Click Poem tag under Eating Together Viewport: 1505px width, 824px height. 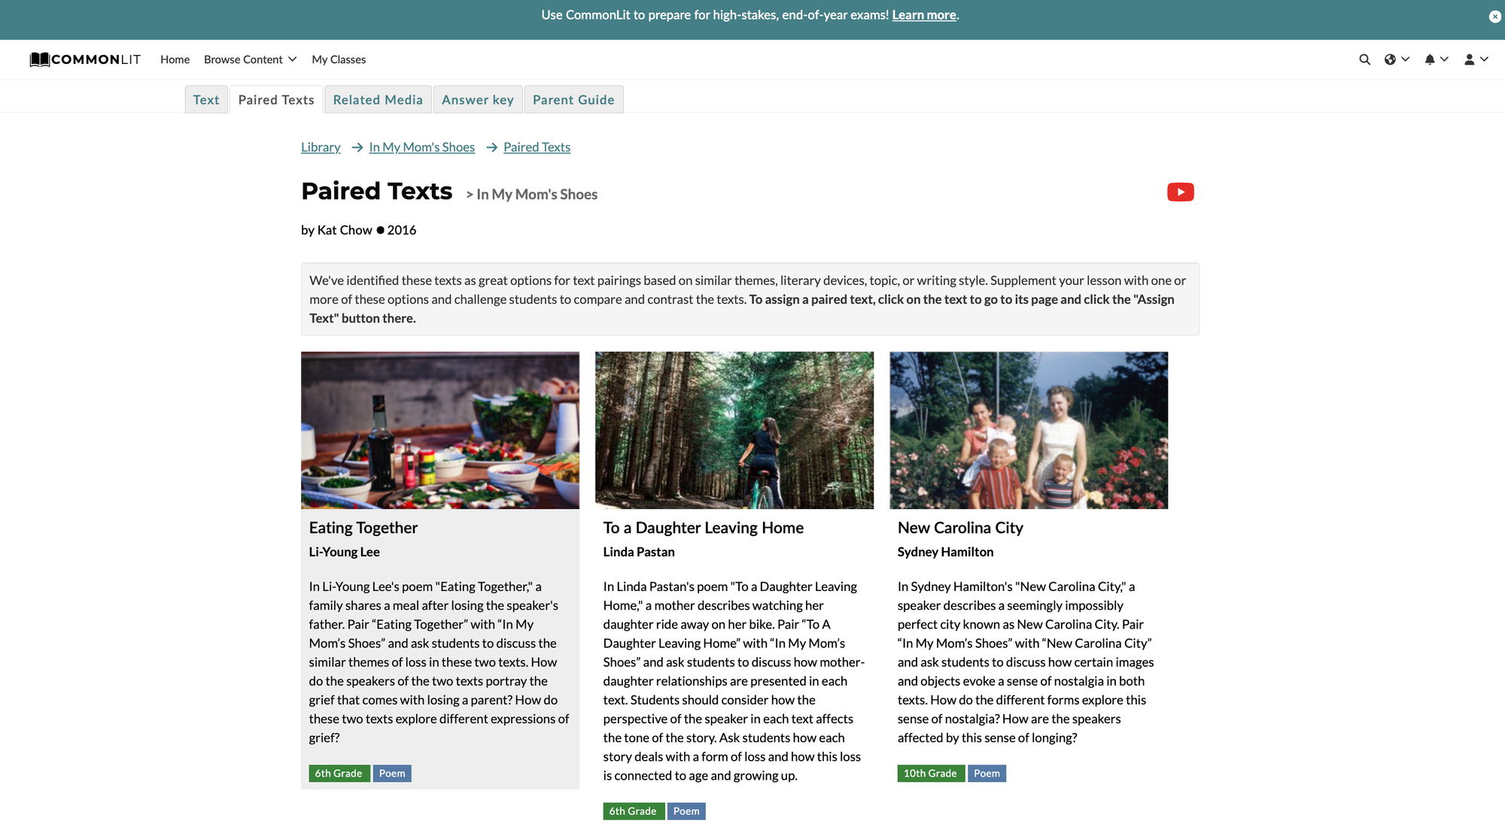click(x=392, y=773)
